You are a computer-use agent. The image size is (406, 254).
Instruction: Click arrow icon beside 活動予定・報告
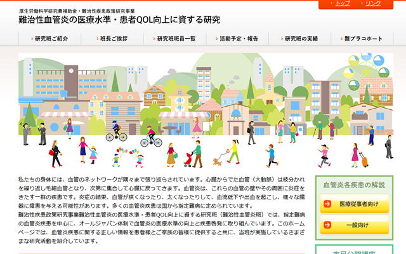click(x=215, y=39)
